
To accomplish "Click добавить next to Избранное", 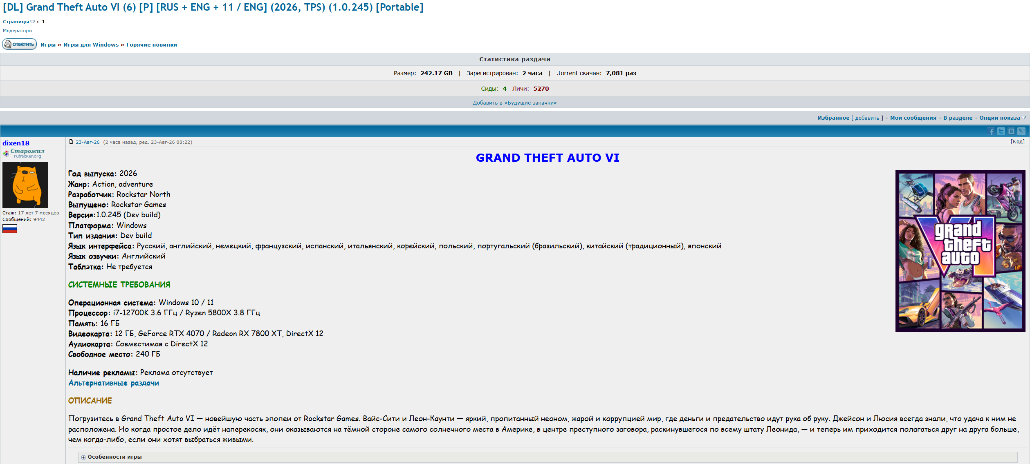I will (x=867, y=118).
